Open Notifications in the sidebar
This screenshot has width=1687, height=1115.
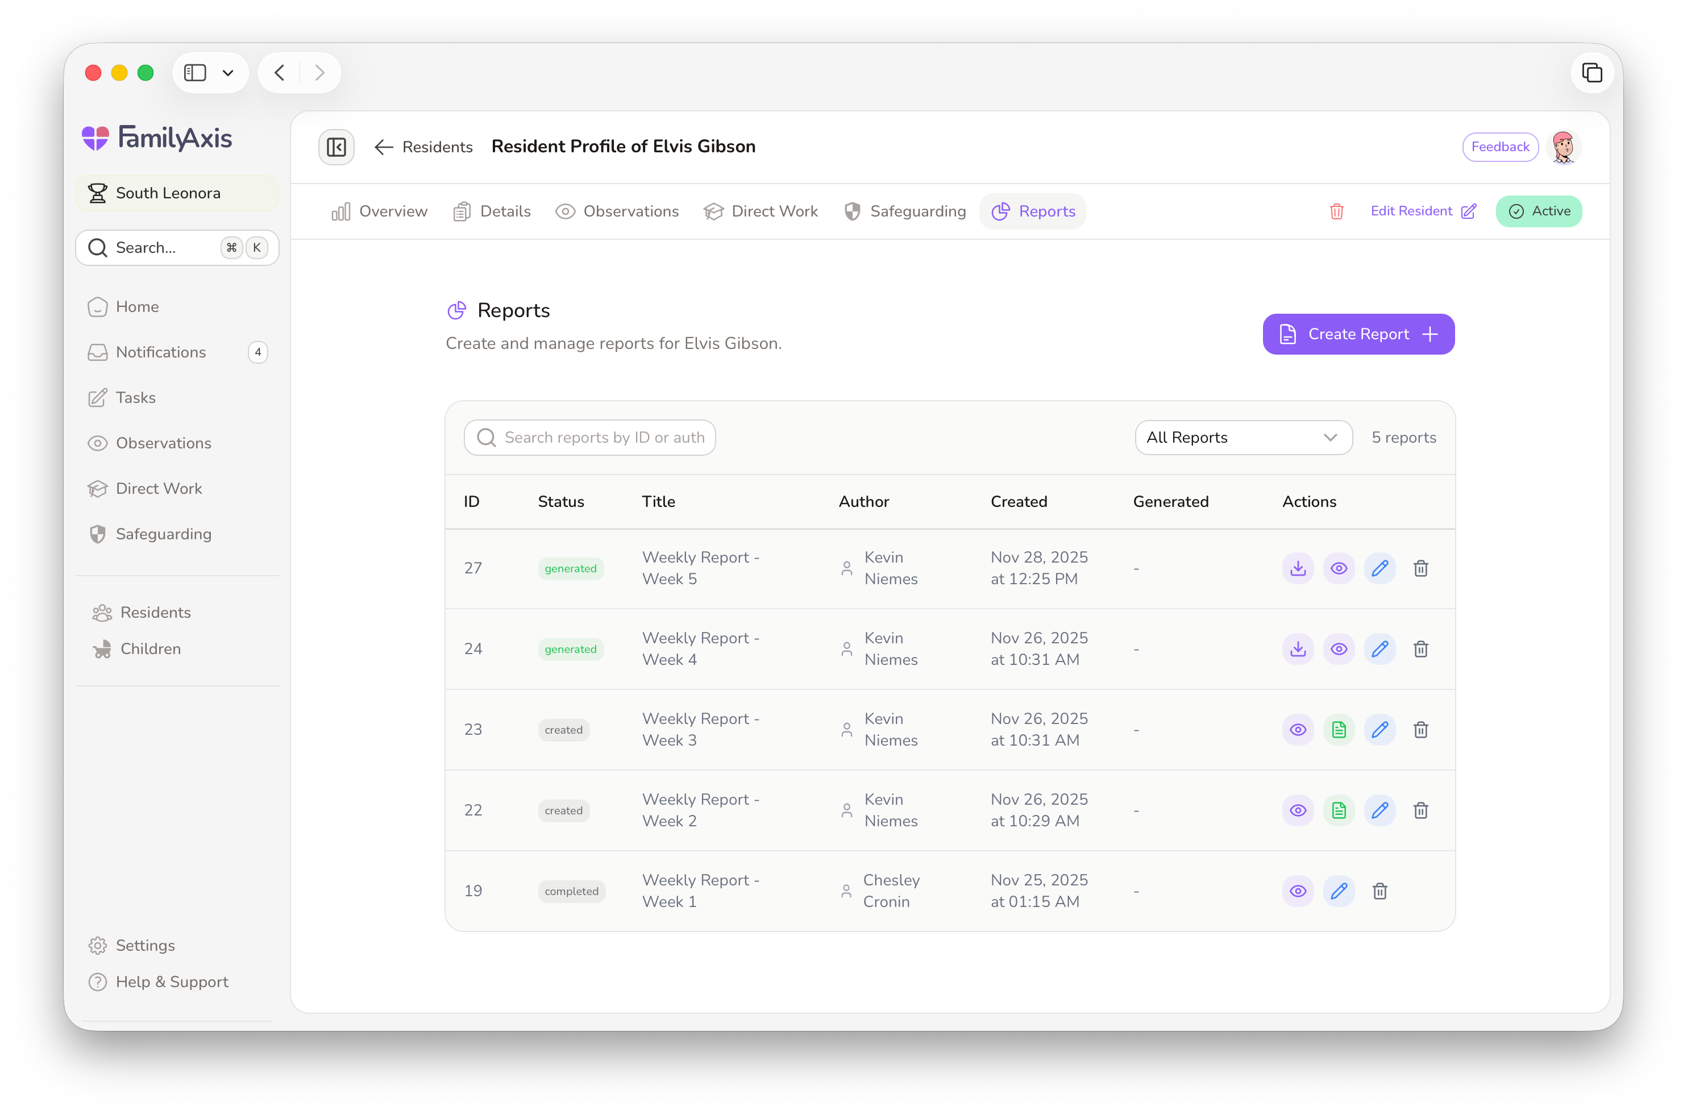click(161, 352)
